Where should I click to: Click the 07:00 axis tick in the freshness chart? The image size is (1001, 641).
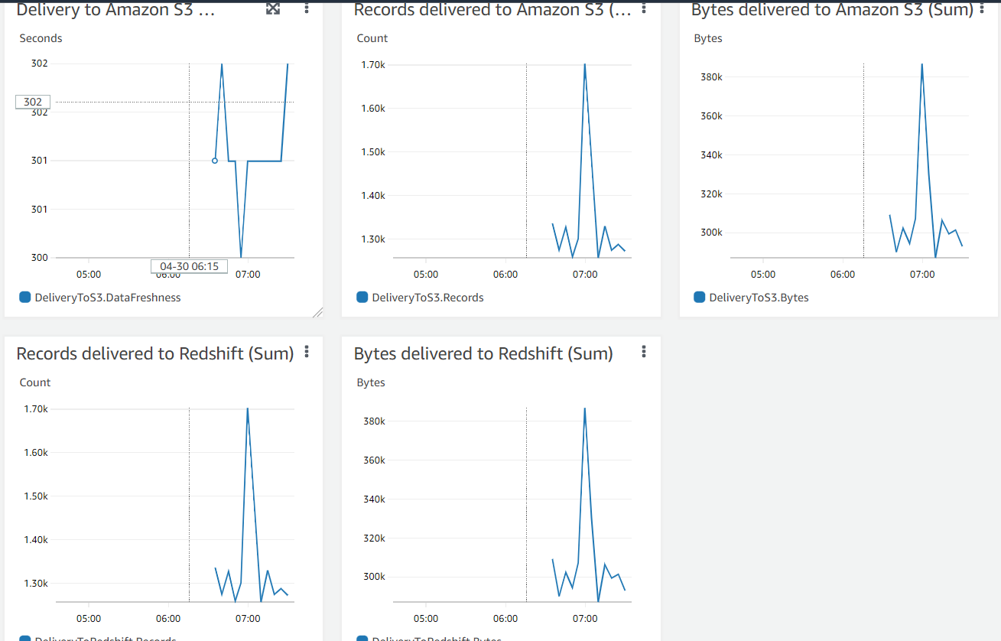click(248, 275)
